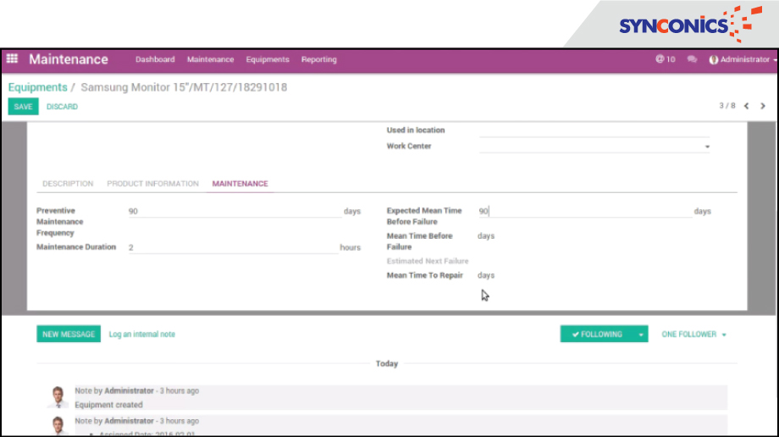Go to next equipment record arrow

pos(763,106)
